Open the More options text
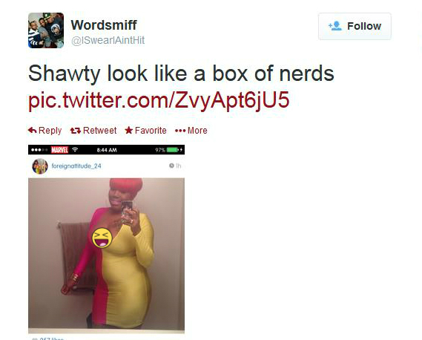 point(197,131)
